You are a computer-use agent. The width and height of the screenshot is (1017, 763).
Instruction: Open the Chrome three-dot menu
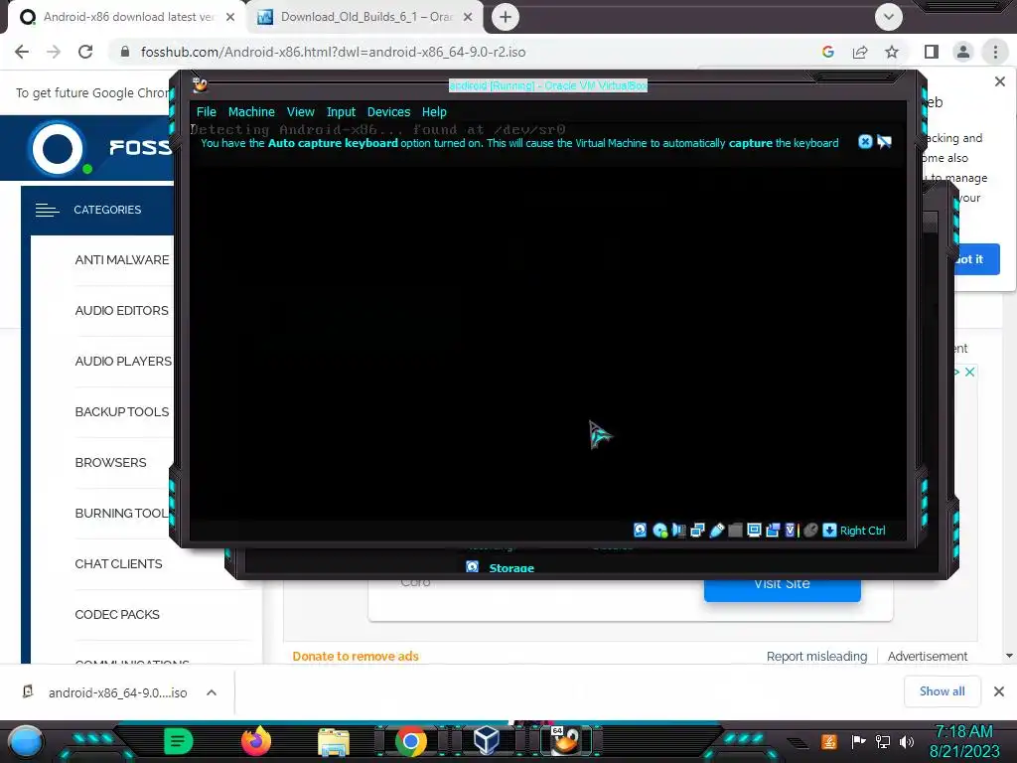point(995,52)
